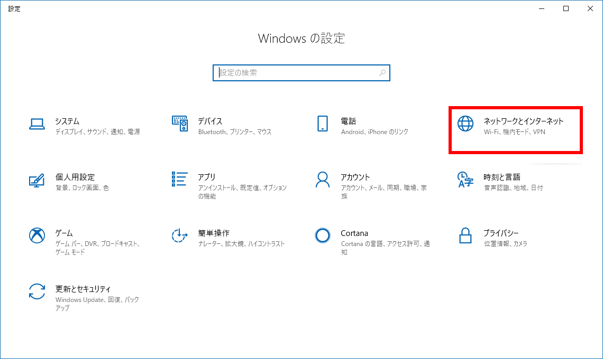The image size is (603, 359).
Task: Open ゲーム settings title
Action: tap(64, 233)
